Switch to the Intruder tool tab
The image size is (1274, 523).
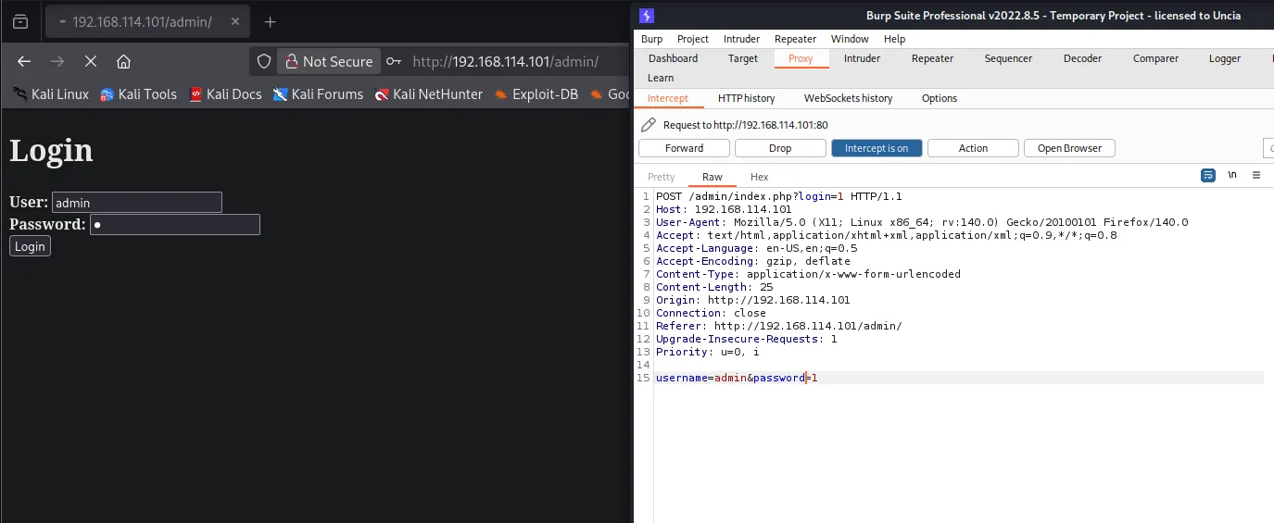coord(862,58)
